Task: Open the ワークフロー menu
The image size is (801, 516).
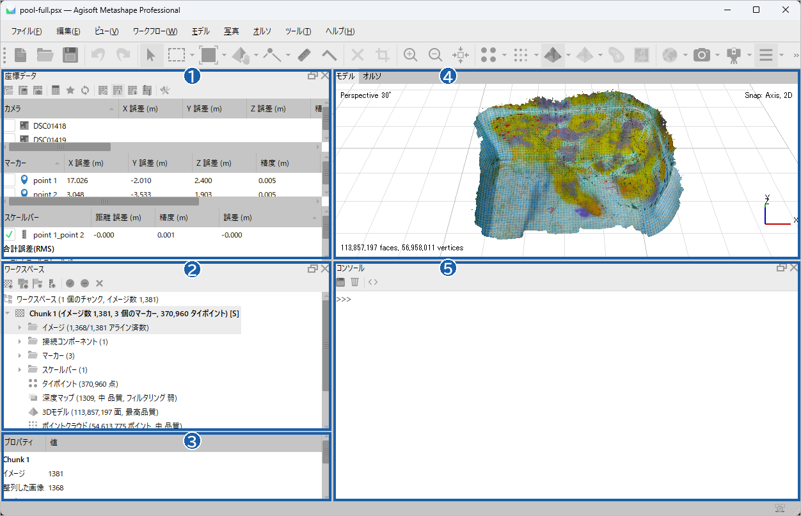Action: [155, 31]
